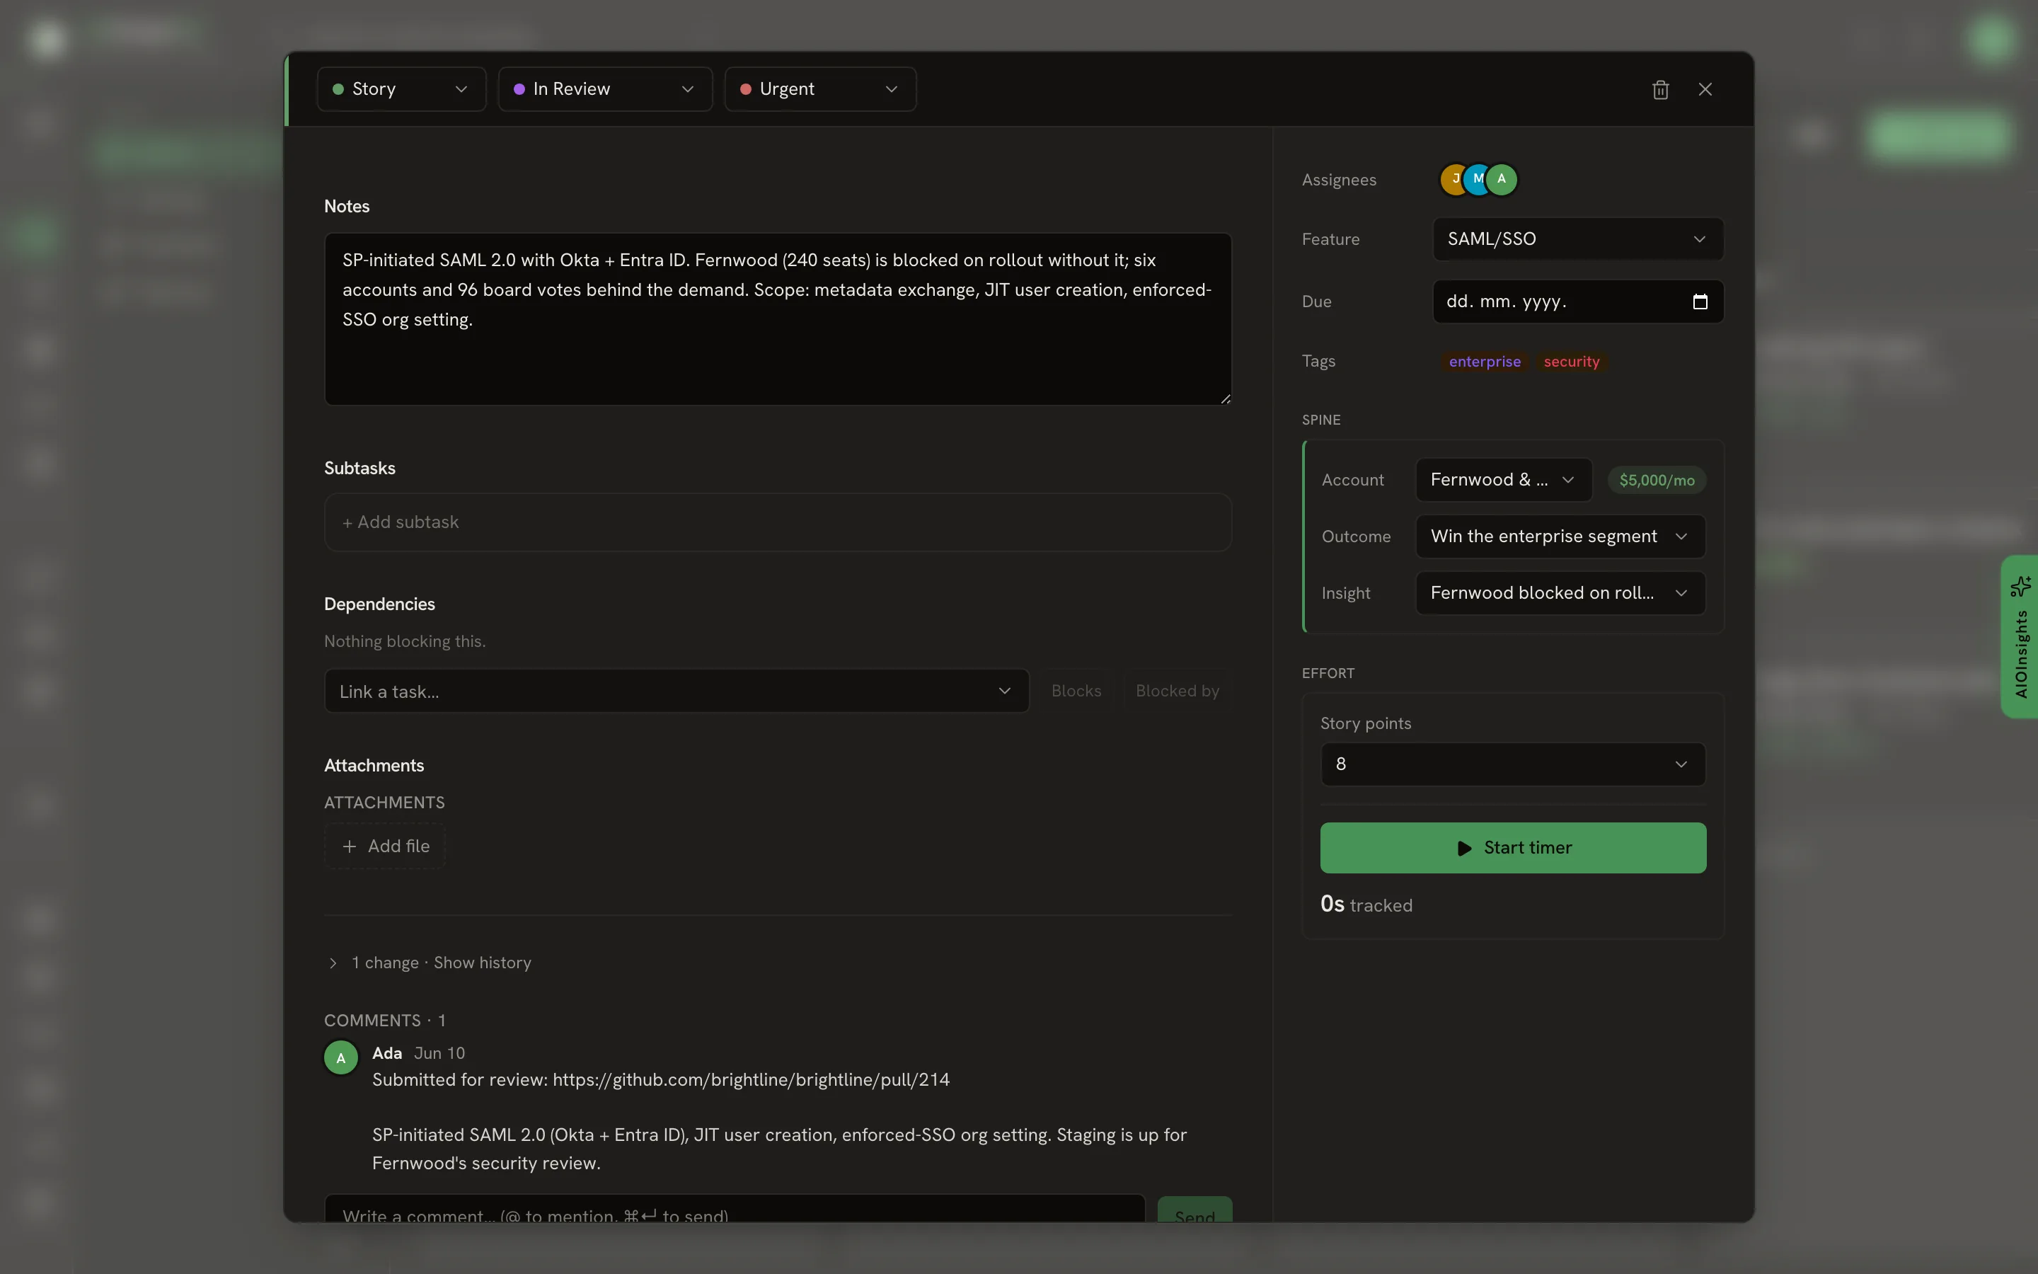Click the M assignee avatar
The width and height of the screenshot is (2038, 1274).
1478,180
